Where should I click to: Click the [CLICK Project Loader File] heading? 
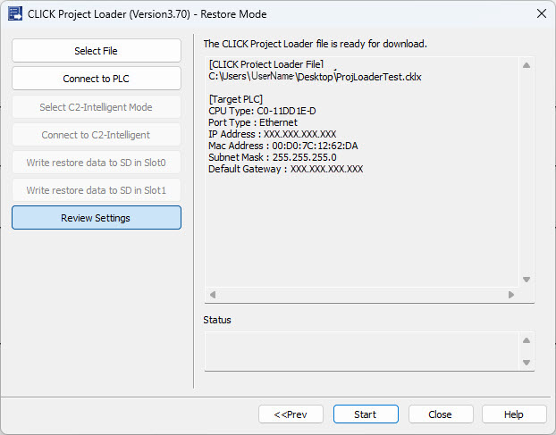click(x=266, y=64)
